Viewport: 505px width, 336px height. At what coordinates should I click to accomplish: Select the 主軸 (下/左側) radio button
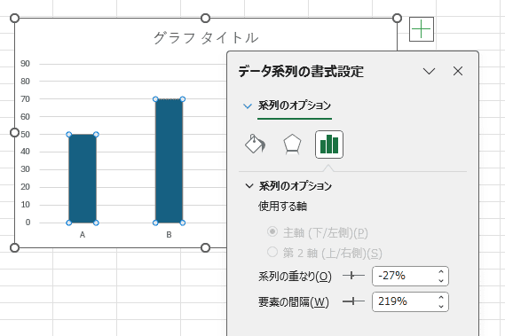coord(272,231)
